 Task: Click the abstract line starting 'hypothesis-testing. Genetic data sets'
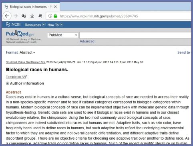92,112
